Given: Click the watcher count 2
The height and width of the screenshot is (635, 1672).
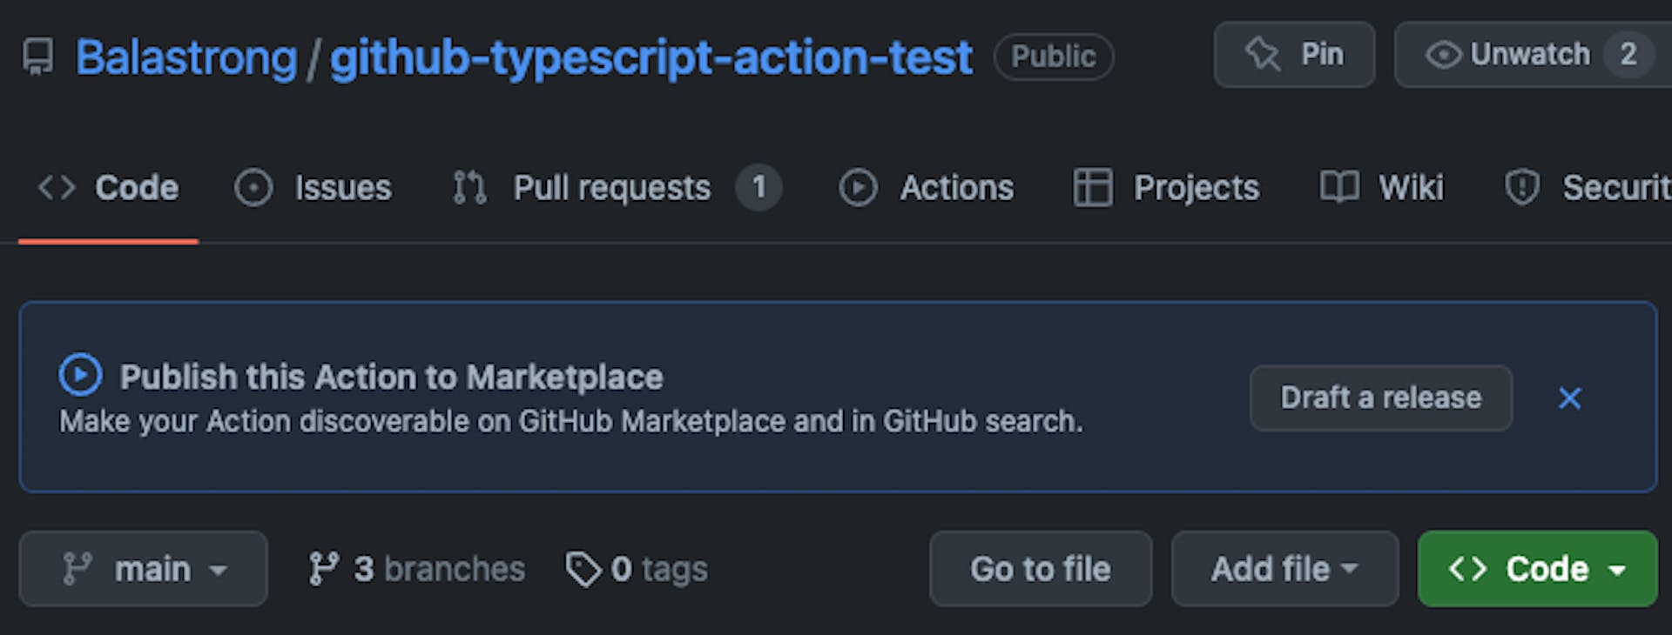Looking at the screenshot, I should 1628,55.
